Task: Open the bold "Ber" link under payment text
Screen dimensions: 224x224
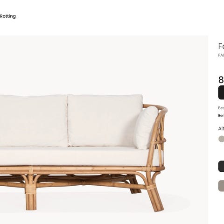Action: pos(221,116)
